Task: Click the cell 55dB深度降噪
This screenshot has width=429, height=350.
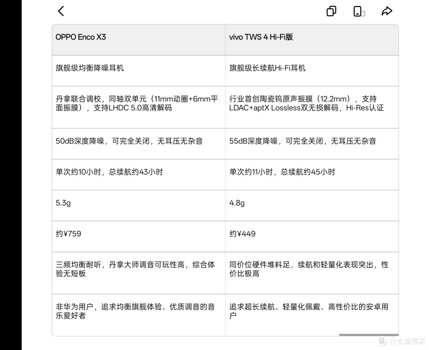Action: [312, 144]
